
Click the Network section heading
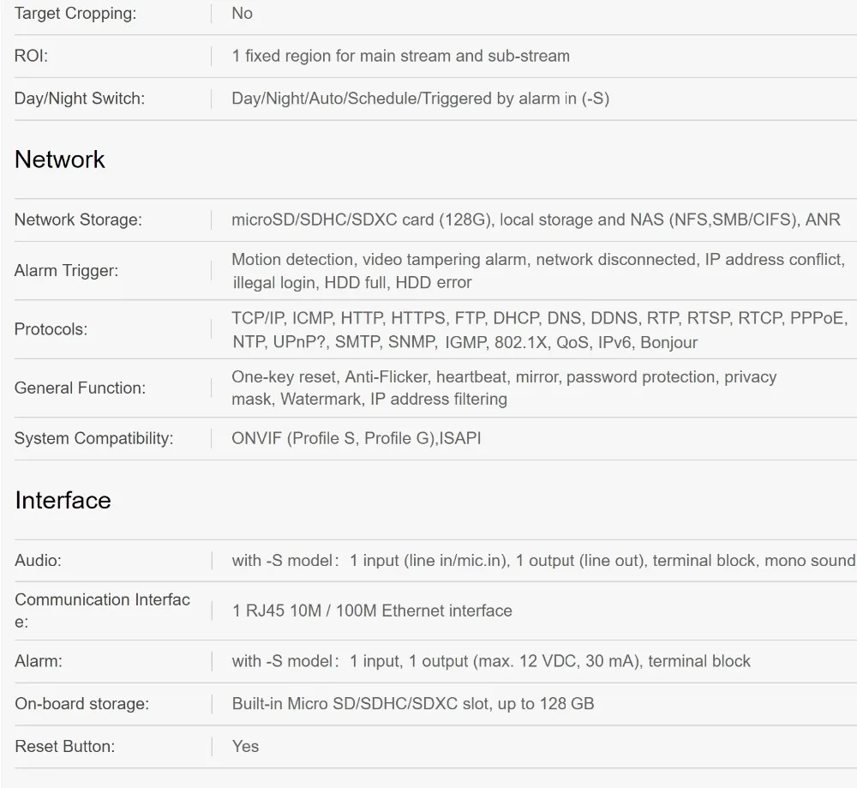click(60, 159)
